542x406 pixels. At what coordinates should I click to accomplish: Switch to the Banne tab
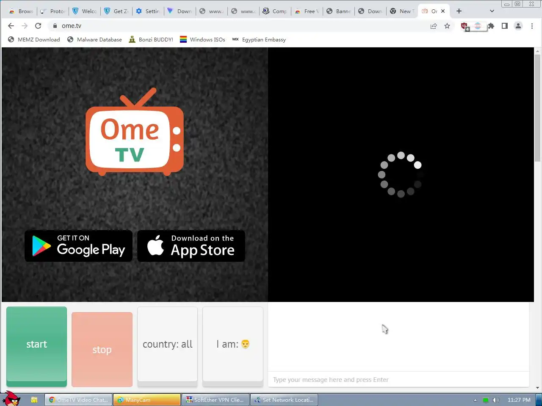[339, 11]
